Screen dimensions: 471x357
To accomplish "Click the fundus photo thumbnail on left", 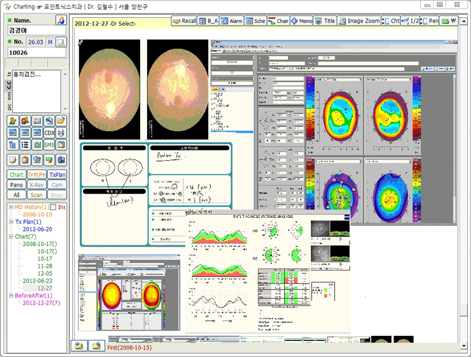I will point(109,90).
